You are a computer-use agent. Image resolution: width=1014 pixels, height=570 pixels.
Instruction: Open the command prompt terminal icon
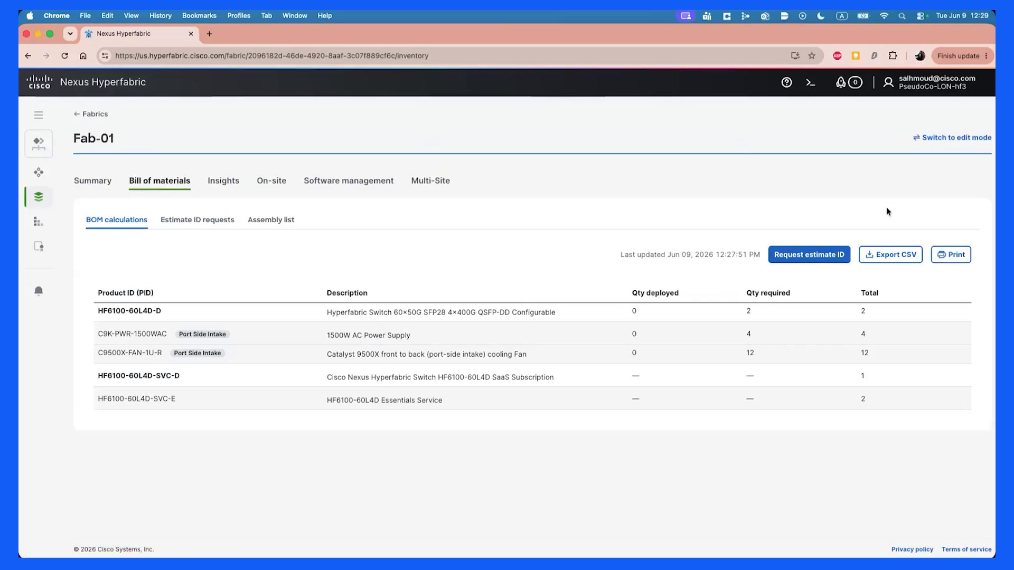tap(811, 82)
